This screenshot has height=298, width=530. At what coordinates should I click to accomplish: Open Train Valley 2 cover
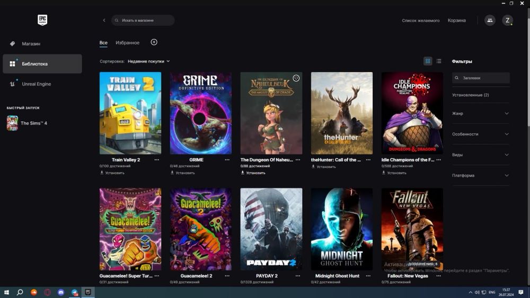130,113
